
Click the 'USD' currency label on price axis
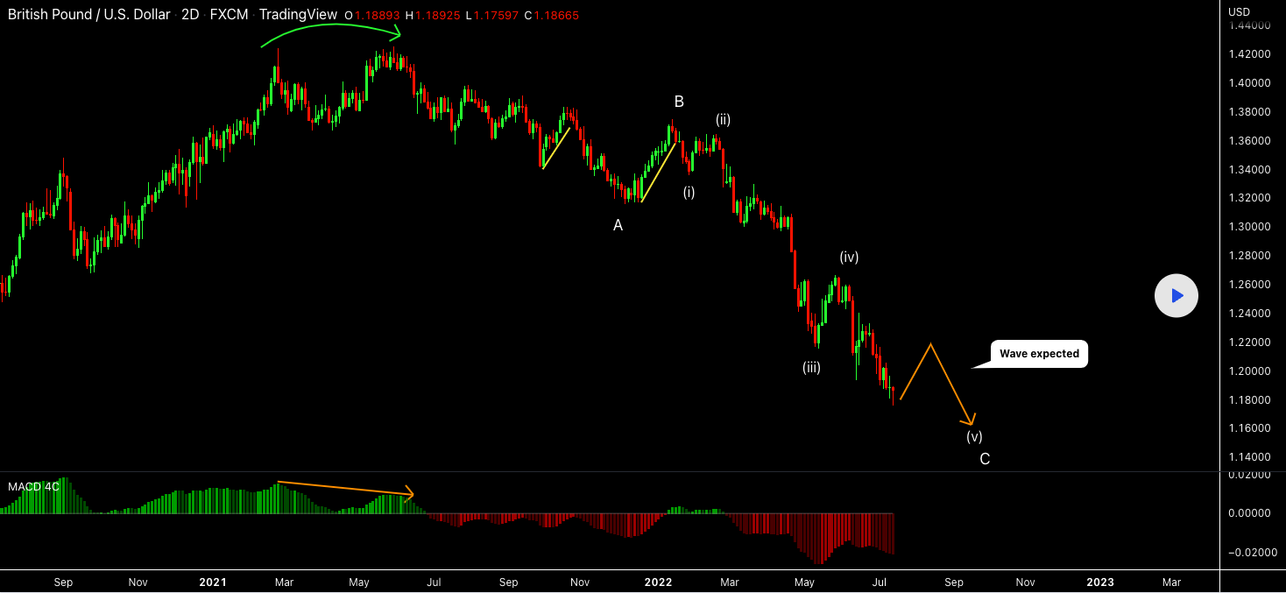[1239, 11]
